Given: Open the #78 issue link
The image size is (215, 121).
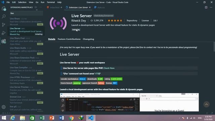Looking at the screenshot, I should click(97, 74).
